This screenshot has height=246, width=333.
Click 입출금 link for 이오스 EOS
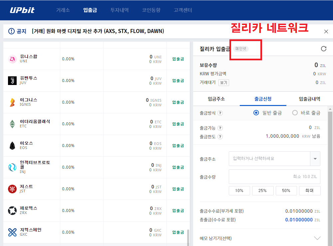click(178, 146)
